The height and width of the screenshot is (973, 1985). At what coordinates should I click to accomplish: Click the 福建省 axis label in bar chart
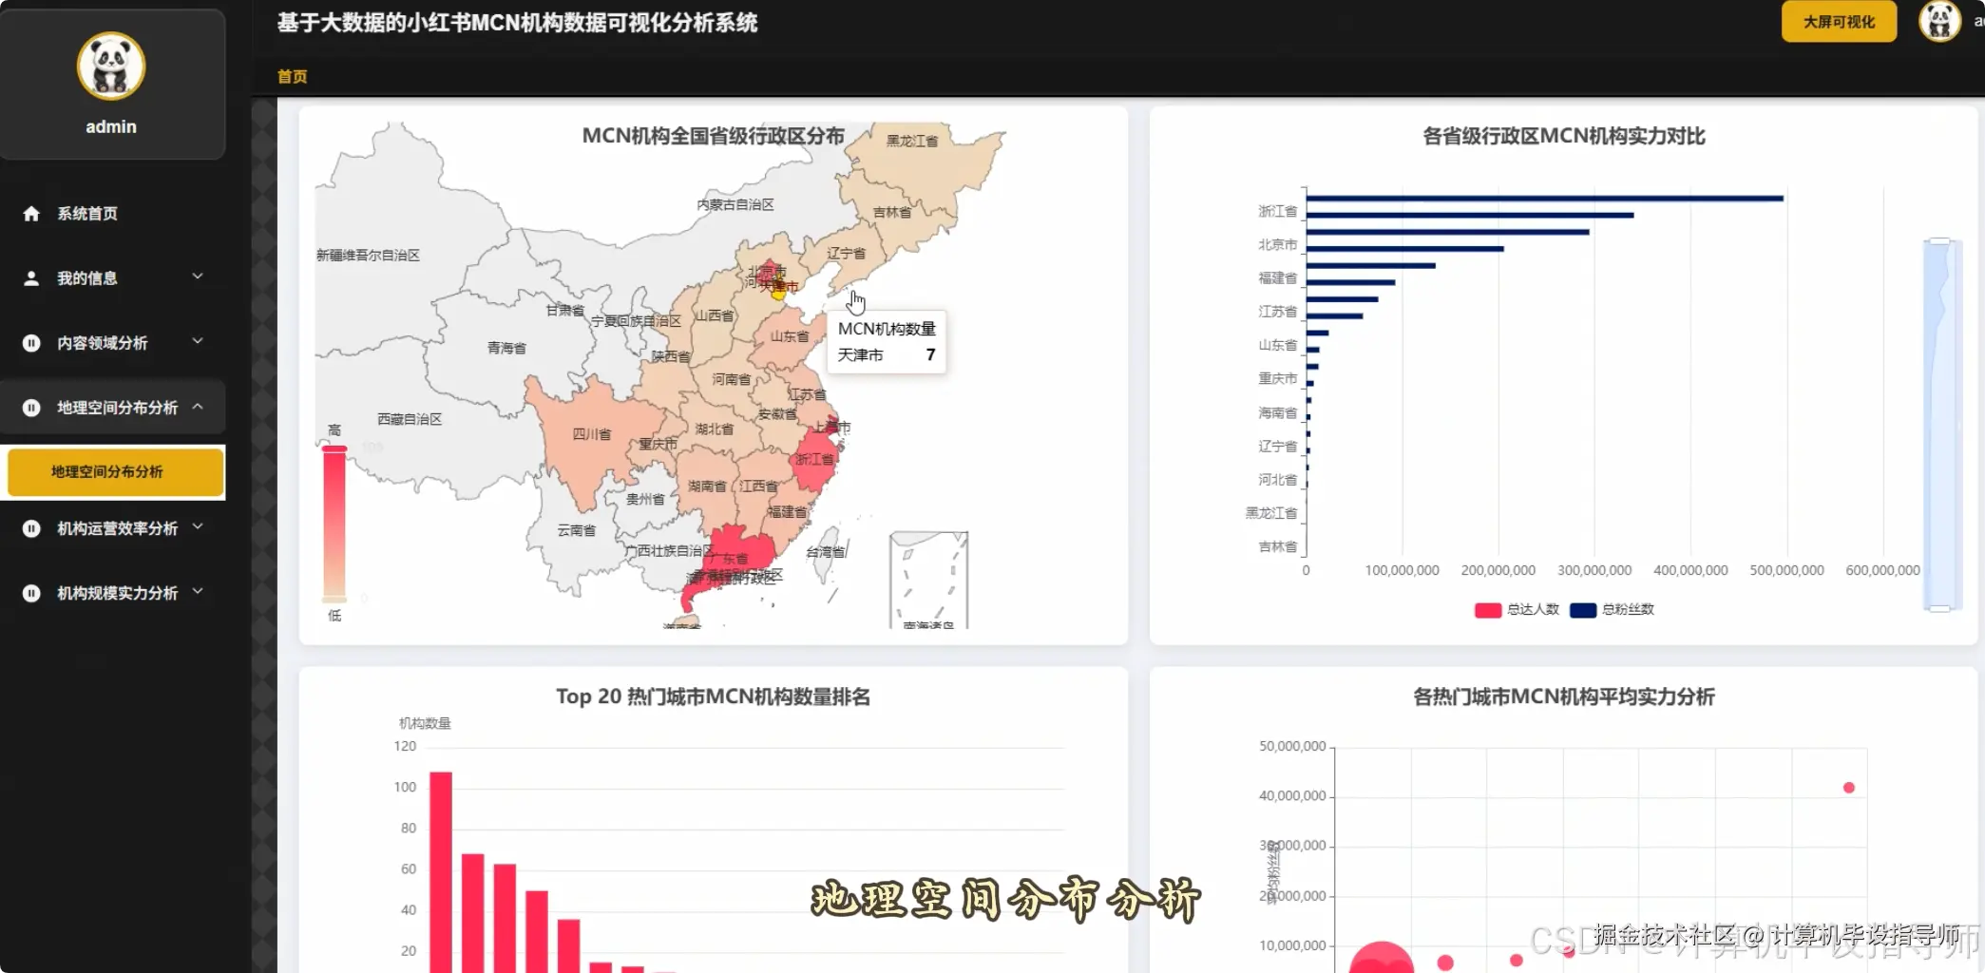coord(1277,277)
